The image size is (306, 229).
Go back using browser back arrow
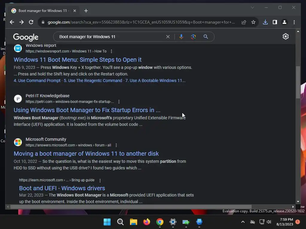(12, 22)
